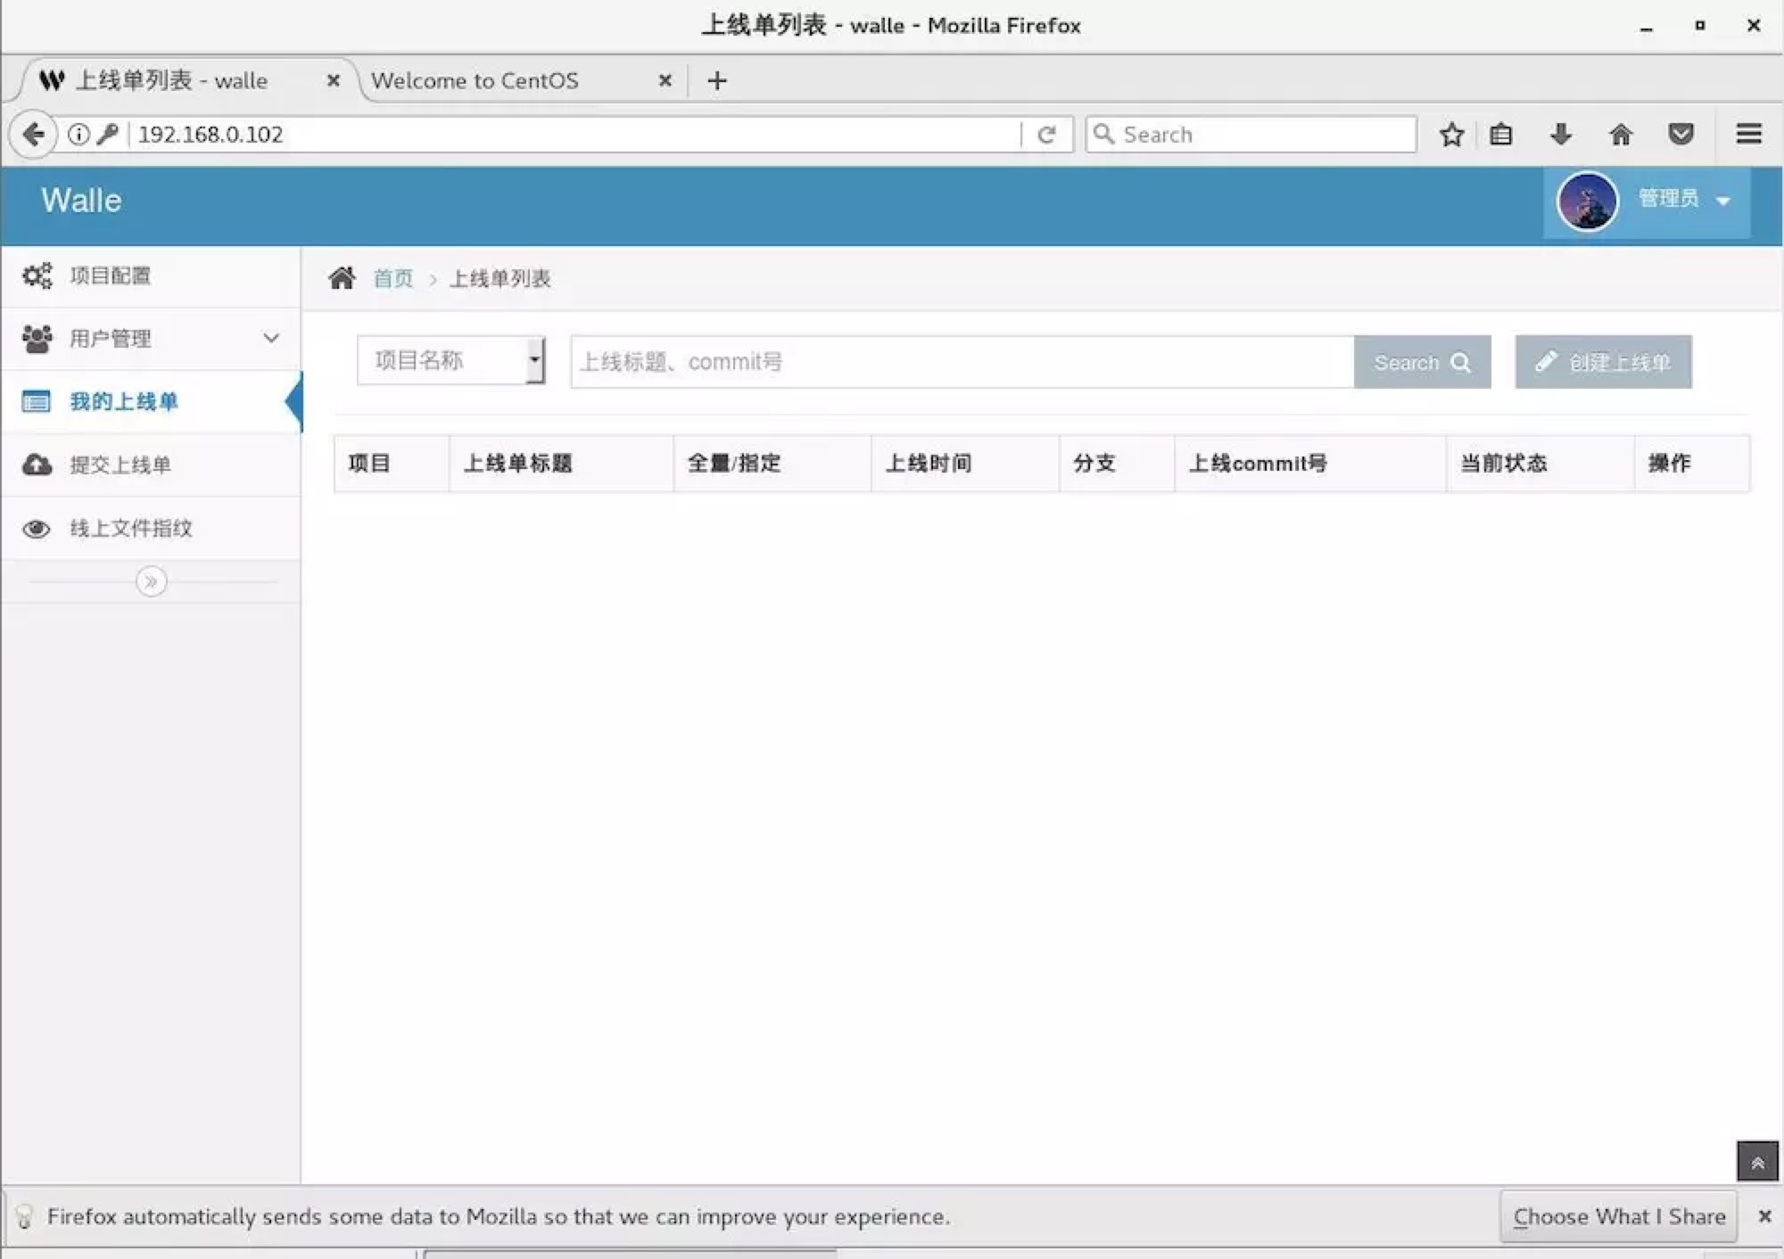
Task: Open 项目配置 from the sidebar
Action: pos(111,276)
